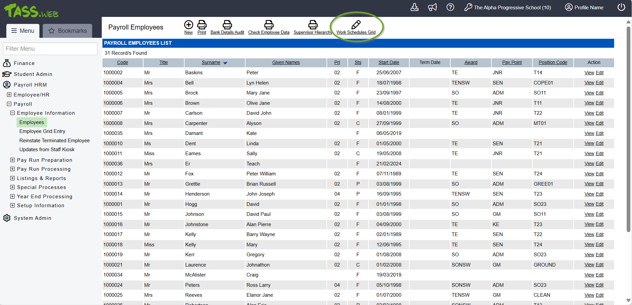Viewport: 632px width, 305px height.
Task: Sort the list by Start Date column
Action: coord(389,62)
